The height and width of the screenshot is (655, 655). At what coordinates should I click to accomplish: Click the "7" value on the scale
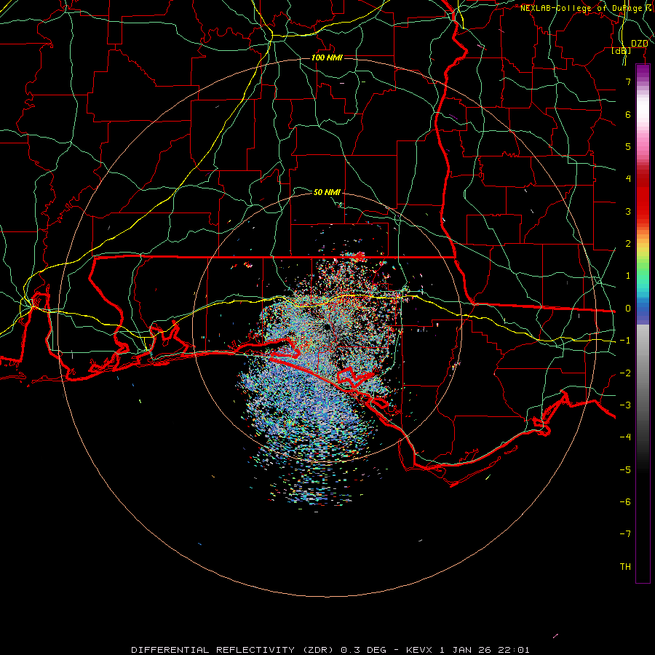pos(628,82)
